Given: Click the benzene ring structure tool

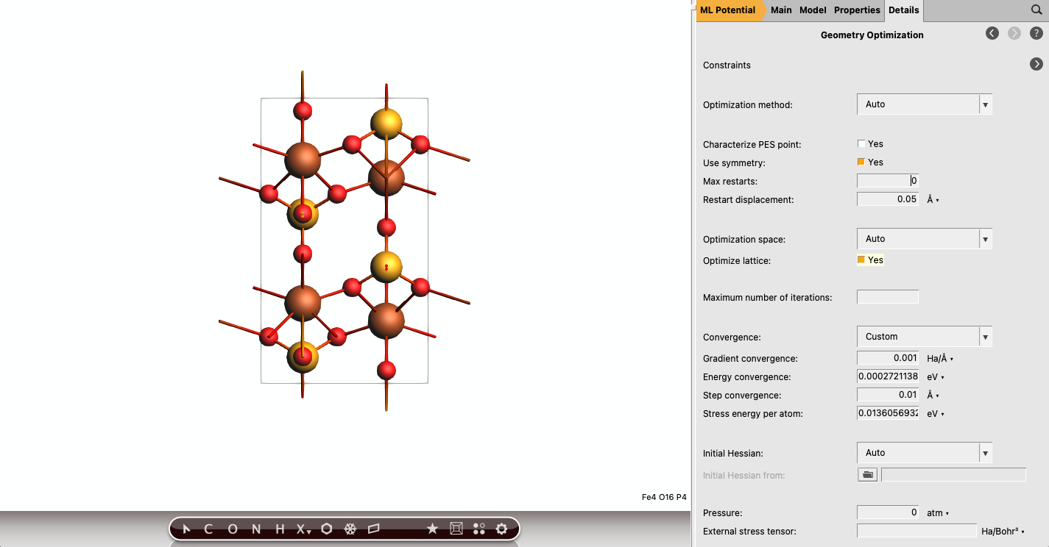Looking at the screenshot, I should click(327, 529).
